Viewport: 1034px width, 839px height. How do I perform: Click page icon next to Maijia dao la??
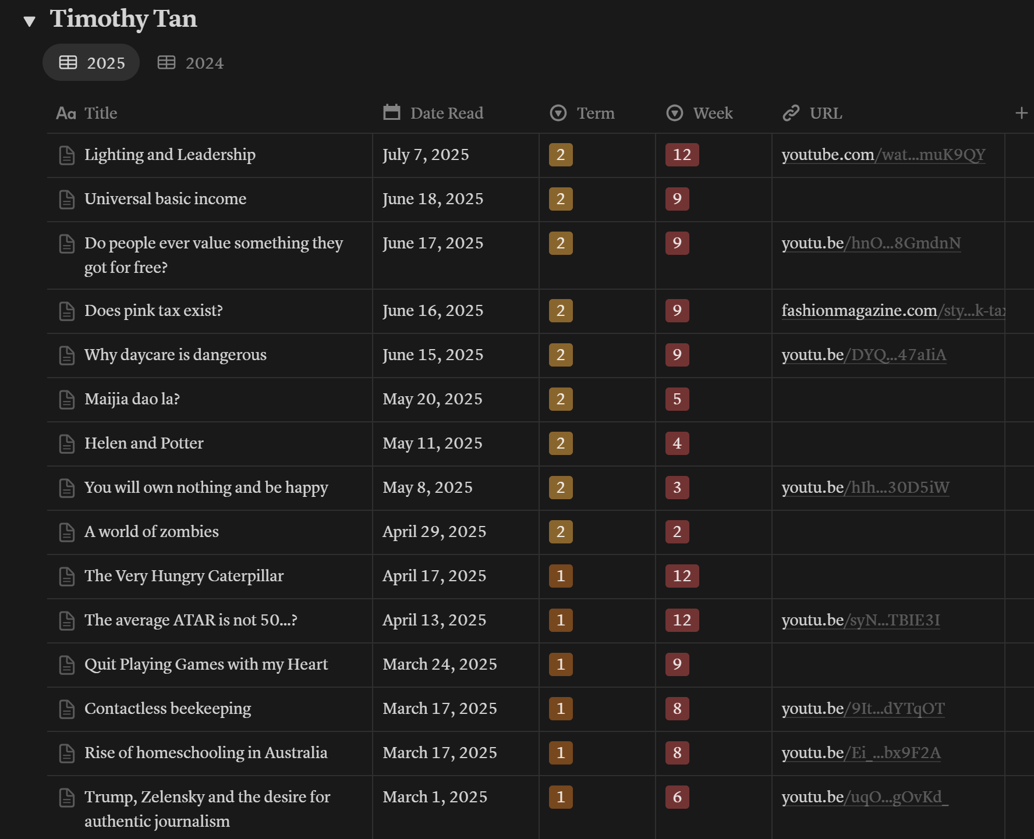[67, 400]
